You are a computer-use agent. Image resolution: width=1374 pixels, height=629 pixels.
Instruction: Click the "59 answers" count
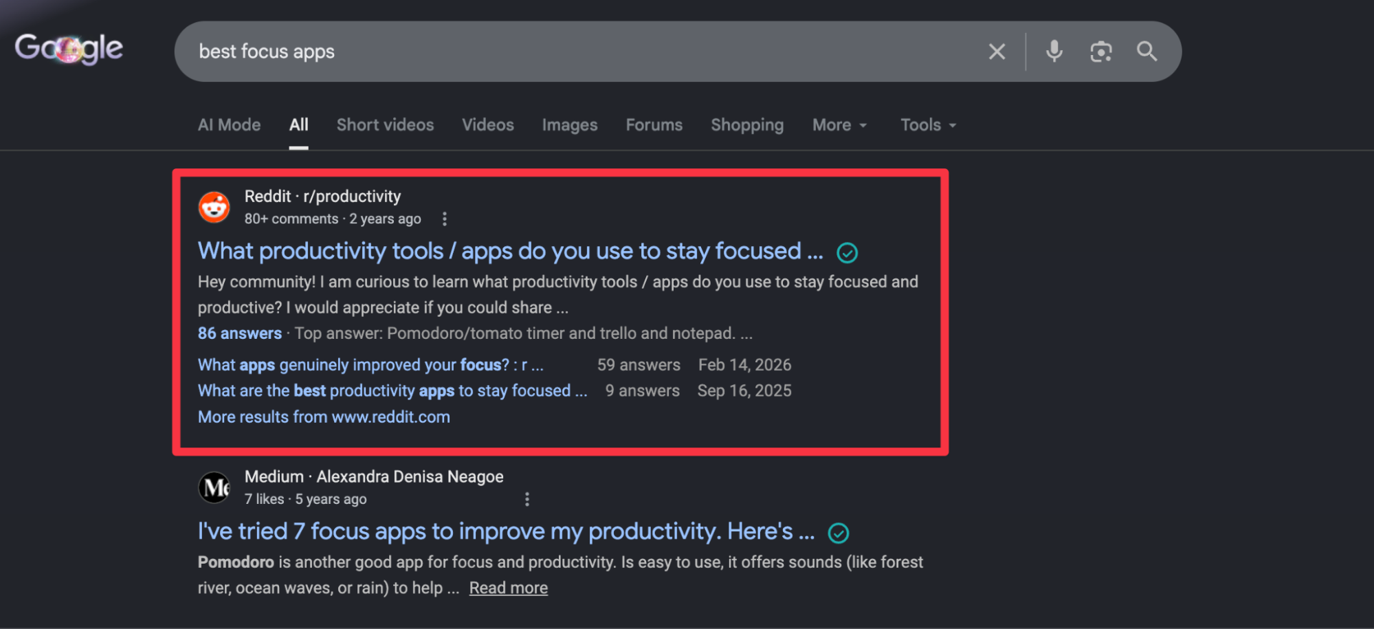pos(639,365)
